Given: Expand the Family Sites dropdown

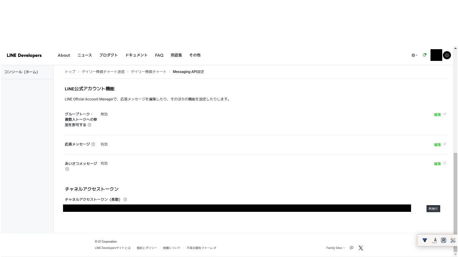Looking at the screenshot, I should (x=335, y=248).
